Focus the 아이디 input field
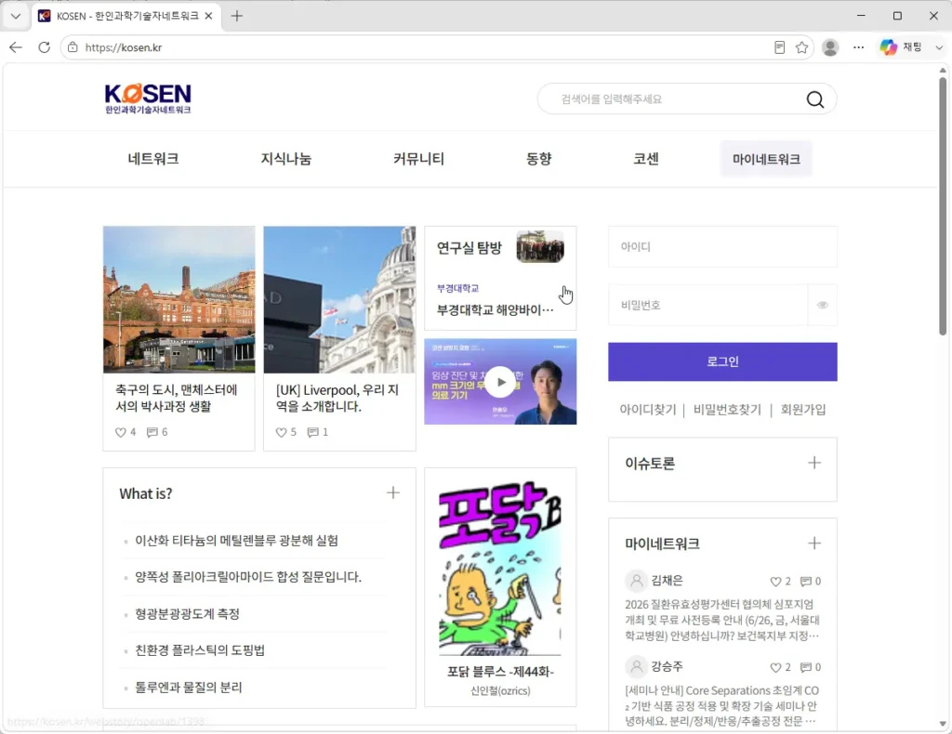Viewport: 952px width, 734px height. (x=722, y=247)
